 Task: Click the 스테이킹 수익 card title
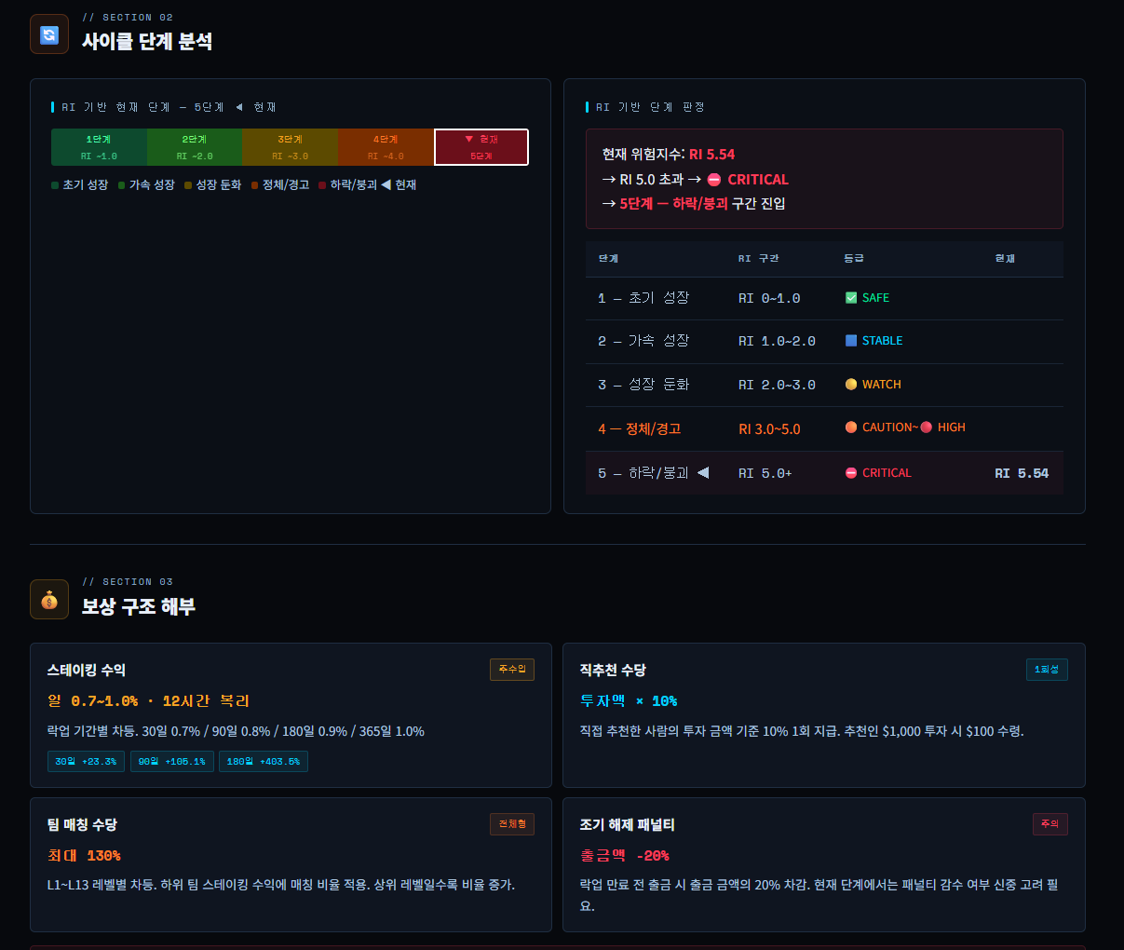(x=87, y=671)
